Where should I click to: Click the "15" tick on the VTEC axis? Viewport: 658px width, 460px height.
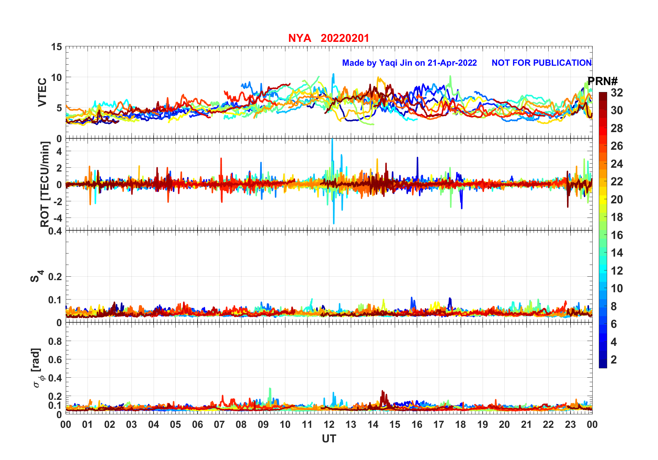click(x=57, y=47)
